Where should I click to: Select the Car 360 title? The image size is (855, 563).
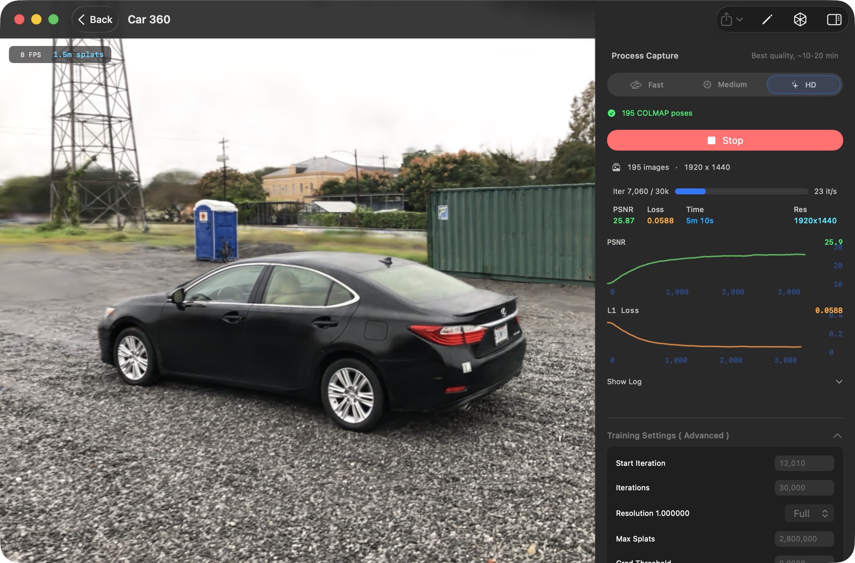[x=149, y=19]
